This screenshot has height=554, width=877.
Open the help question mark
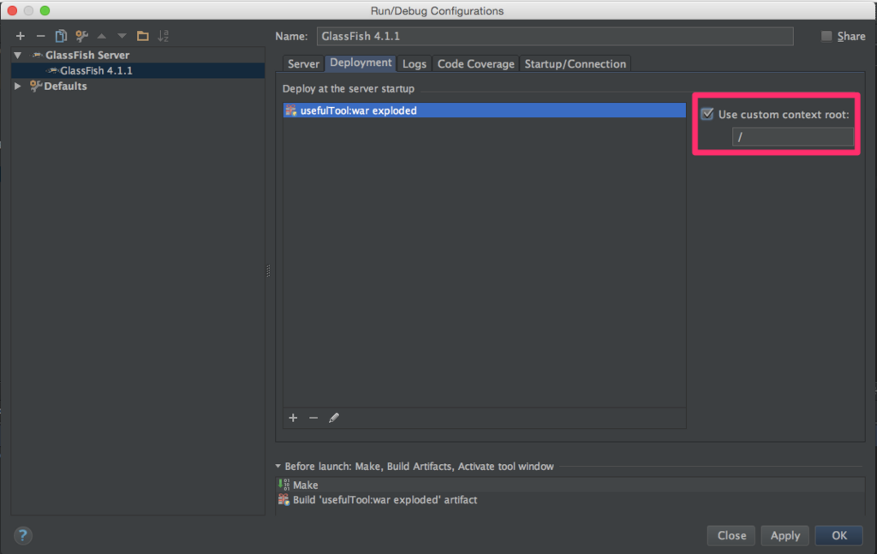(x=22, y=535)
